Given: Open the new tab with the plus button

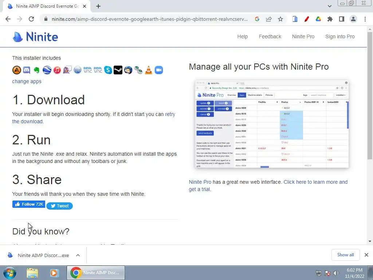Looking at the screenshot, I should 98,7.
